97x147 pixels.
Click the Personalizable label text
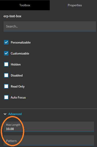coord(20,42)
